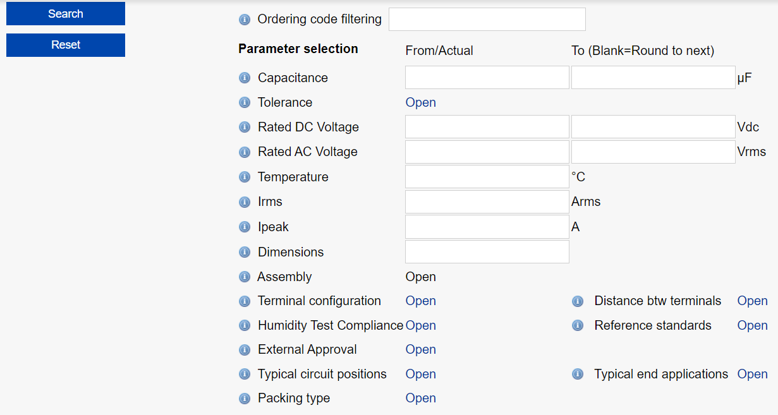Click the 'Capacitance' label text
The height and width of the screenshot is (415, 778).
pyautogui.click(x=293, y=78)
